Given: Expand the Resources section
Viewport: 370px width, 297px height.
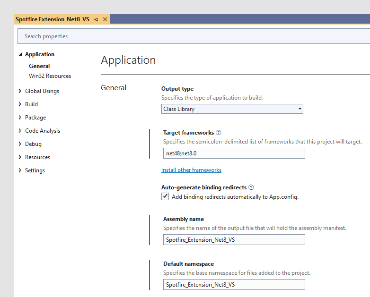Looking at the screenshot, I should tap(20, 157).
